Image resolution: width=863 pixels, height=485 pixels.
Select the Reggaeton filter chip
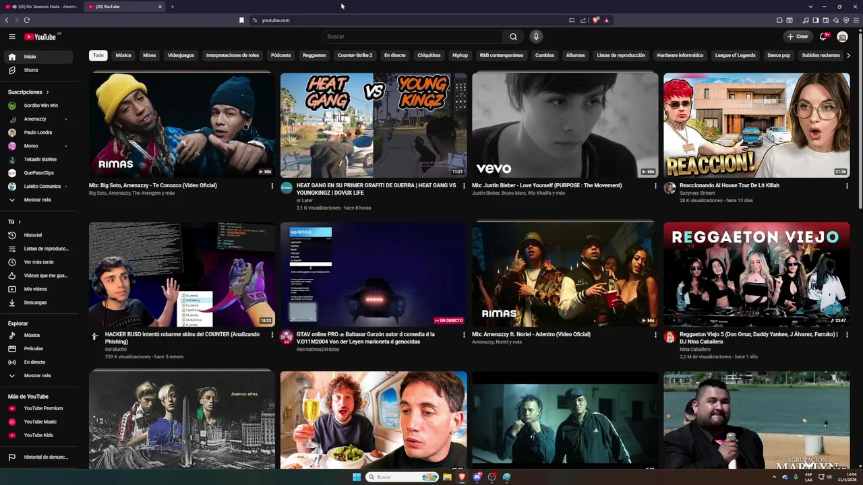[x=314, y=55]
